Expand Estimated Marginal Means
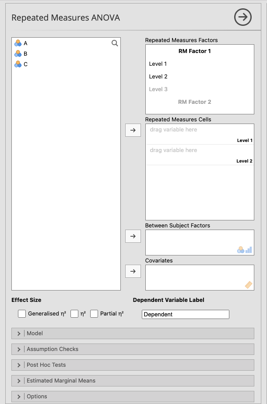This screenshot has width=267, height=404. click(x=133, y=381)
